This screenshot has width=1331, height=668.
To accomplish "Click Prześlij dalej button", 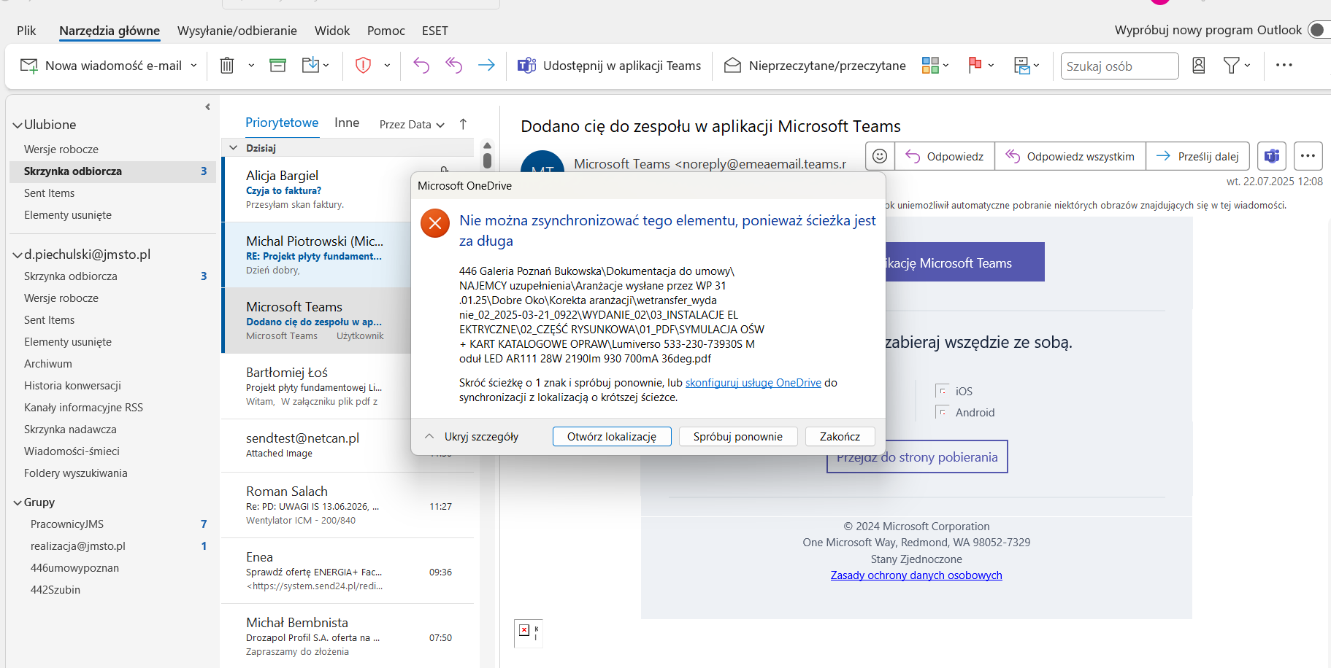I will click(x=1197, y=156).
